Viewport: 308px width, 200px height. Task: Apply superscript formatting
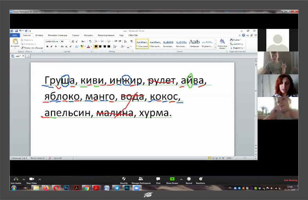pos(70,46)
